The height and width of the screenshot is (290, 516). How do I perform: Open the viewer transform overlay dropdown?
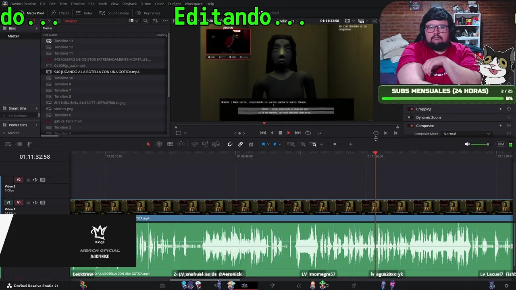click(185, 133)
